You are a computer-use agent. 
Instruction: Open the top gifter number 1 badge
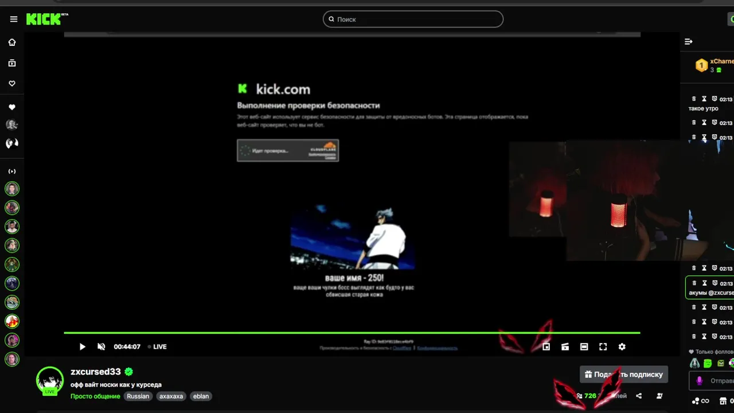coord(701,65)
